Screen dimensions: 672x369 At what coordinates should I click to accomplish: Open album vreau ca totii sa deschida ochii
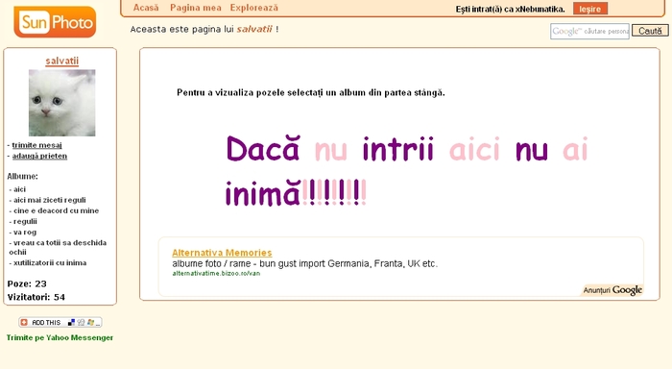(x=58, y=247)
